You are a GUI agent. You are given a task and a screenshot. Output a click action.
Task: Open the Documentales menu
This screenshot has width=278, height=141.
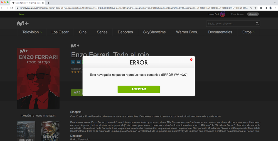click(220, 32)
